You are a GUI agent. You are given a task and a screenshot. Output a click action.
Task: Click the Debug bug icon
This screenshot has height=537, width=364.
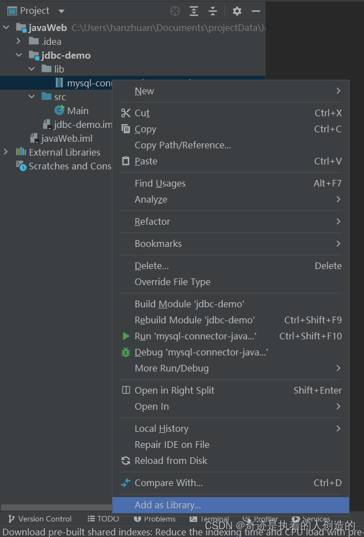point(126,352)
